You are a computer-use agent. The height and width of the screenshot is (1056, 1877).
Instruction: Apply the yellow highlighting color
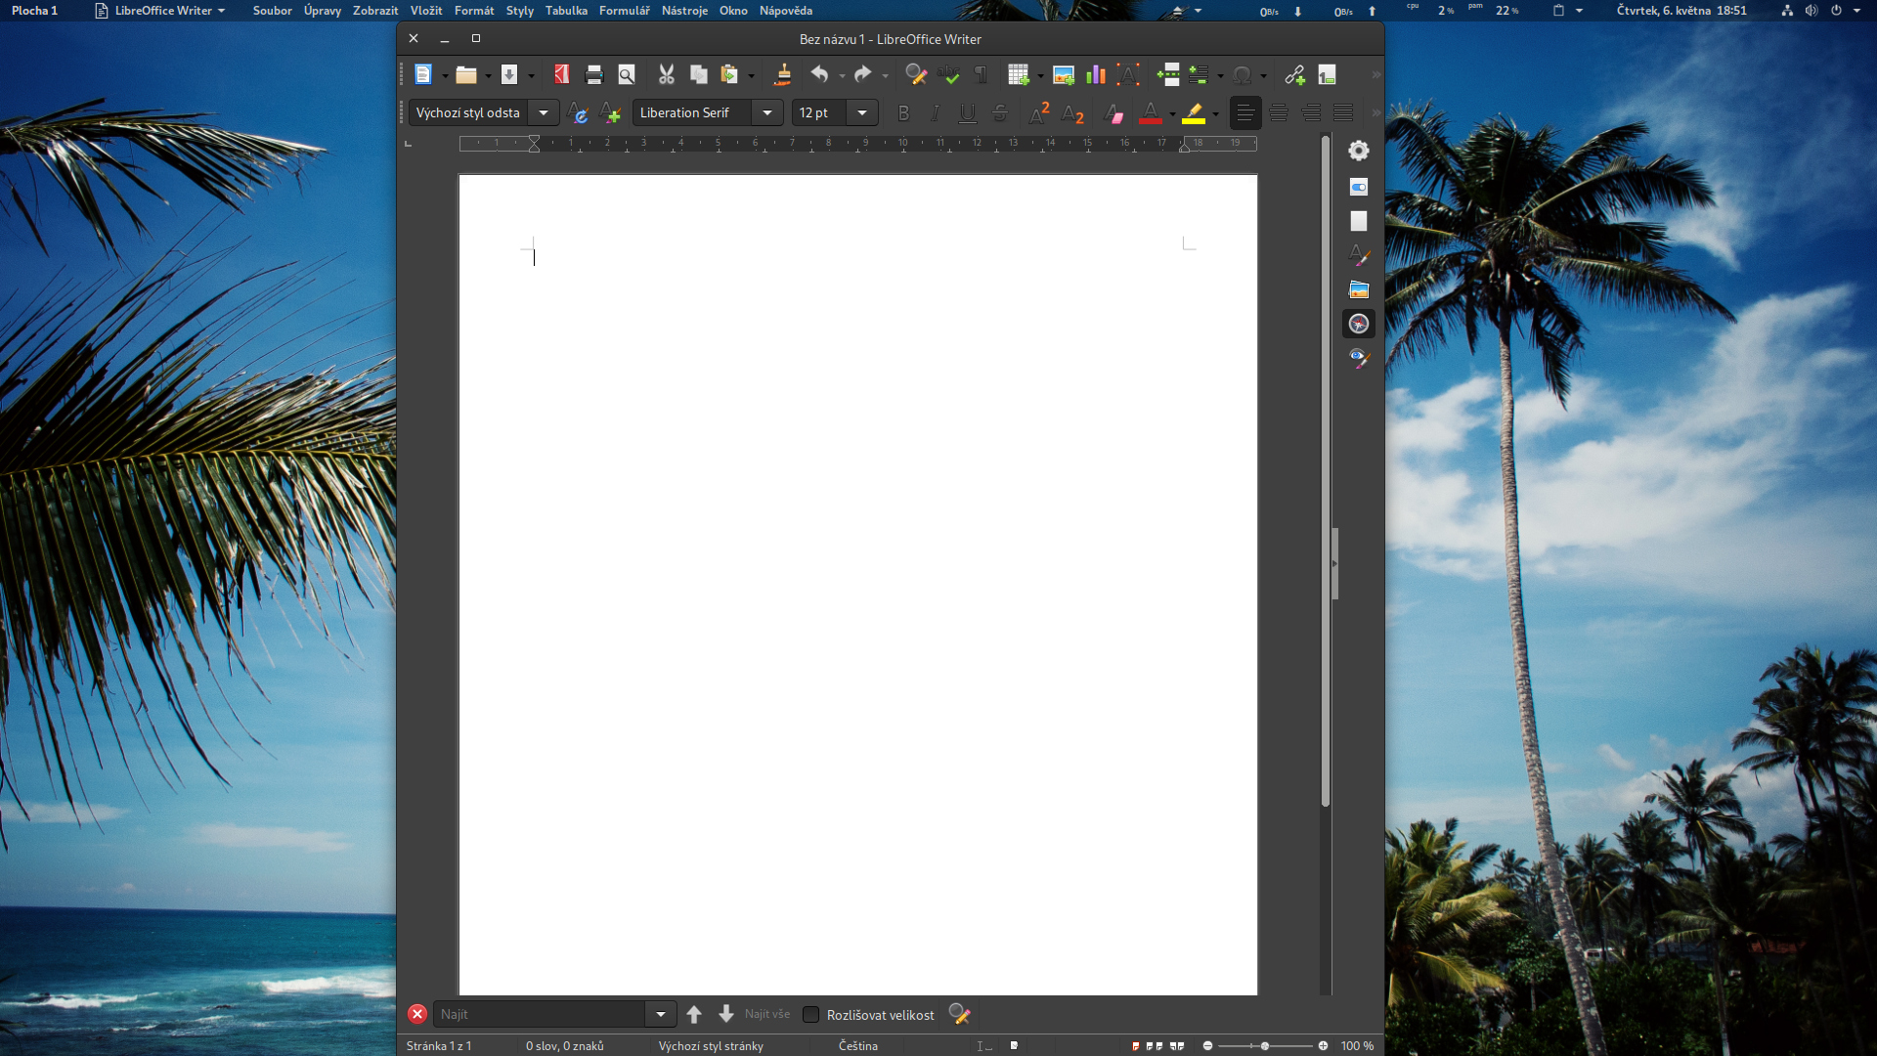point(1194,113)
